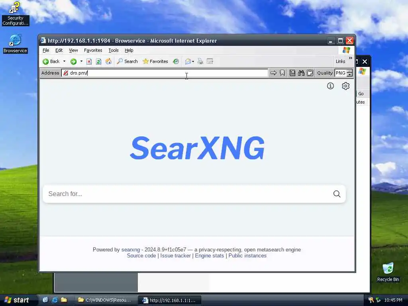Click the SearXNG logo heading

click(x=197, y=148)
